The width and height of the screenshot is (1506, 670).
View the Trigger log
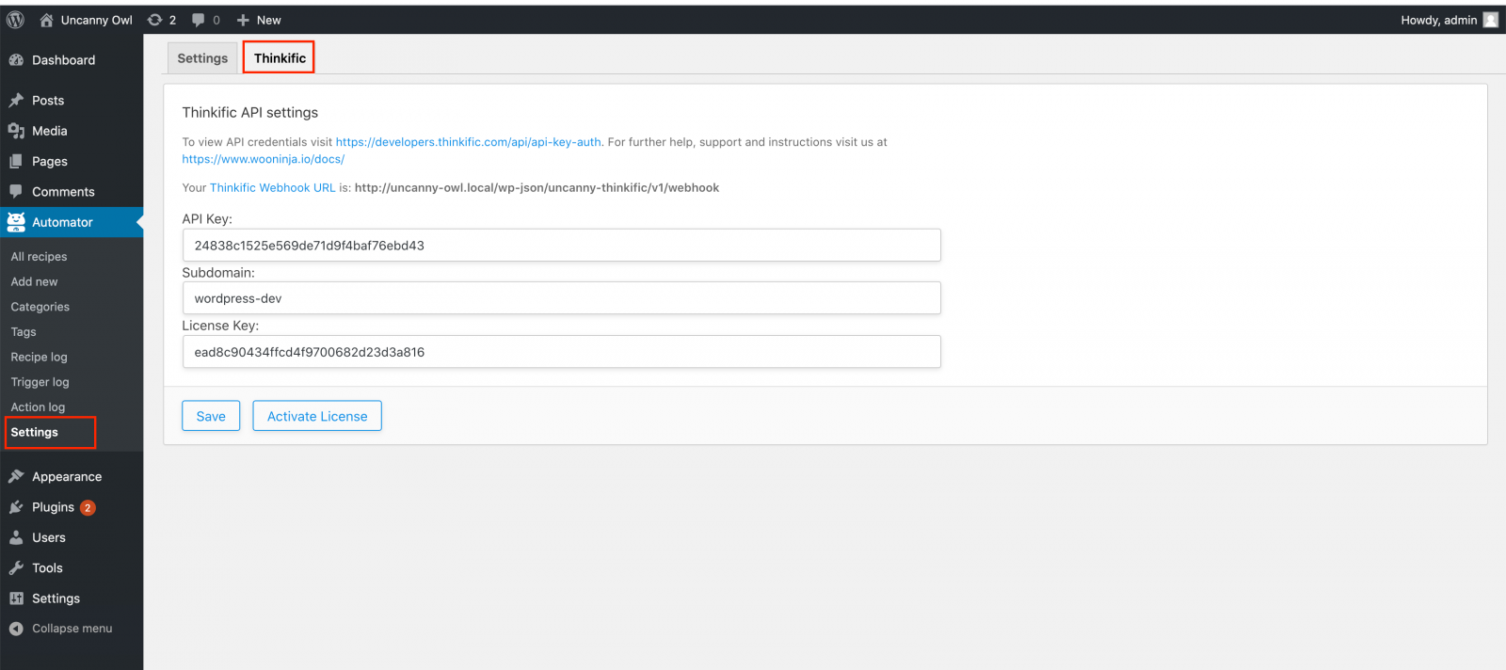click(40, 382)
